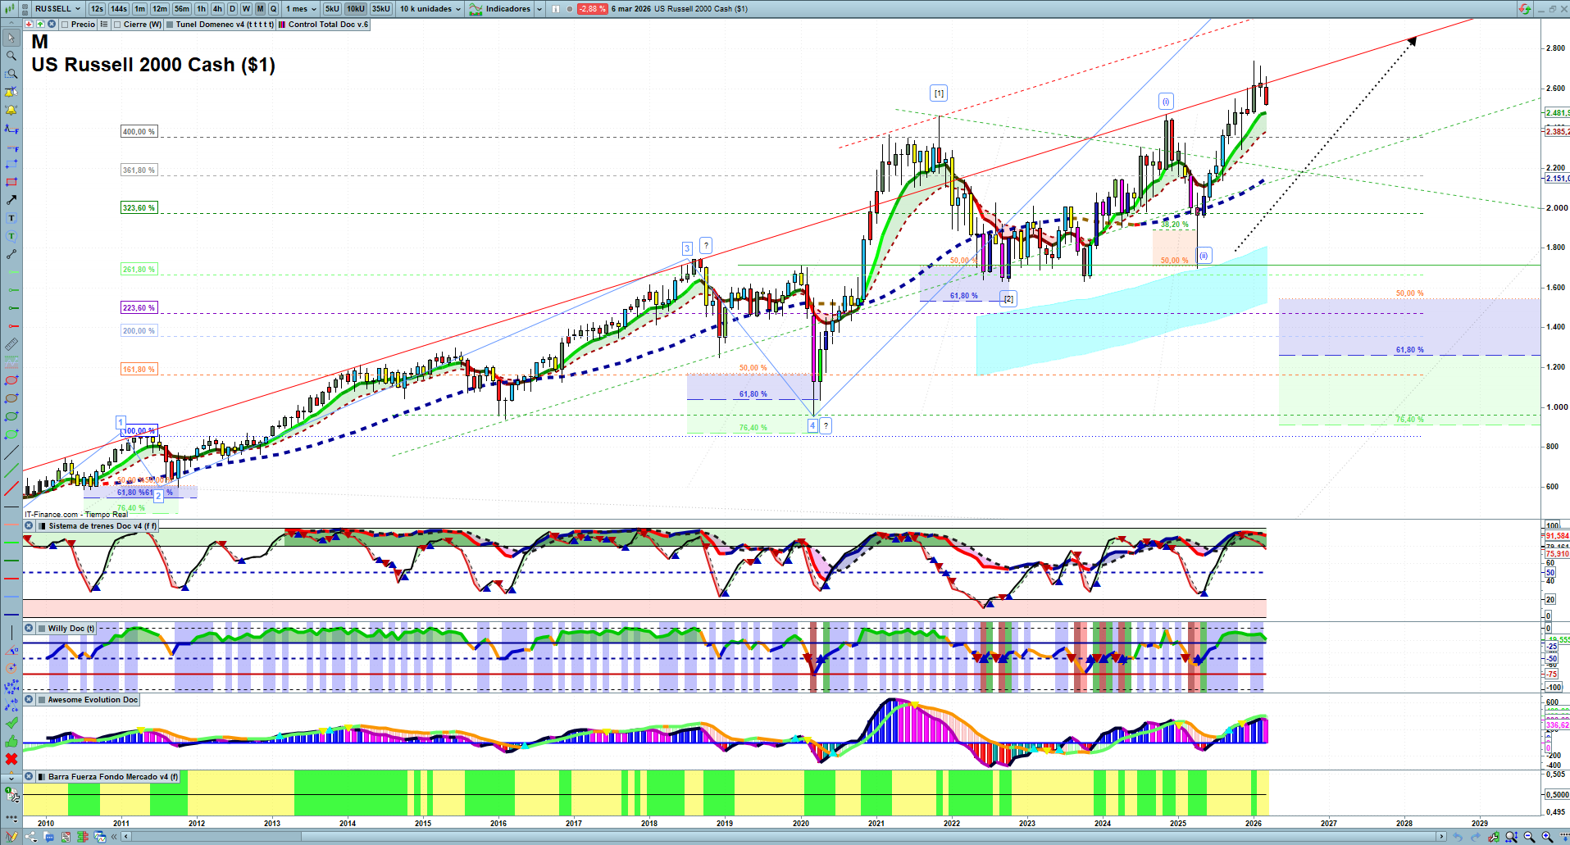The height and width of the screenshot is (845, 1570).
Task: Click the horizontal scrollbar left arrow
Action: (x=125, y=837)
